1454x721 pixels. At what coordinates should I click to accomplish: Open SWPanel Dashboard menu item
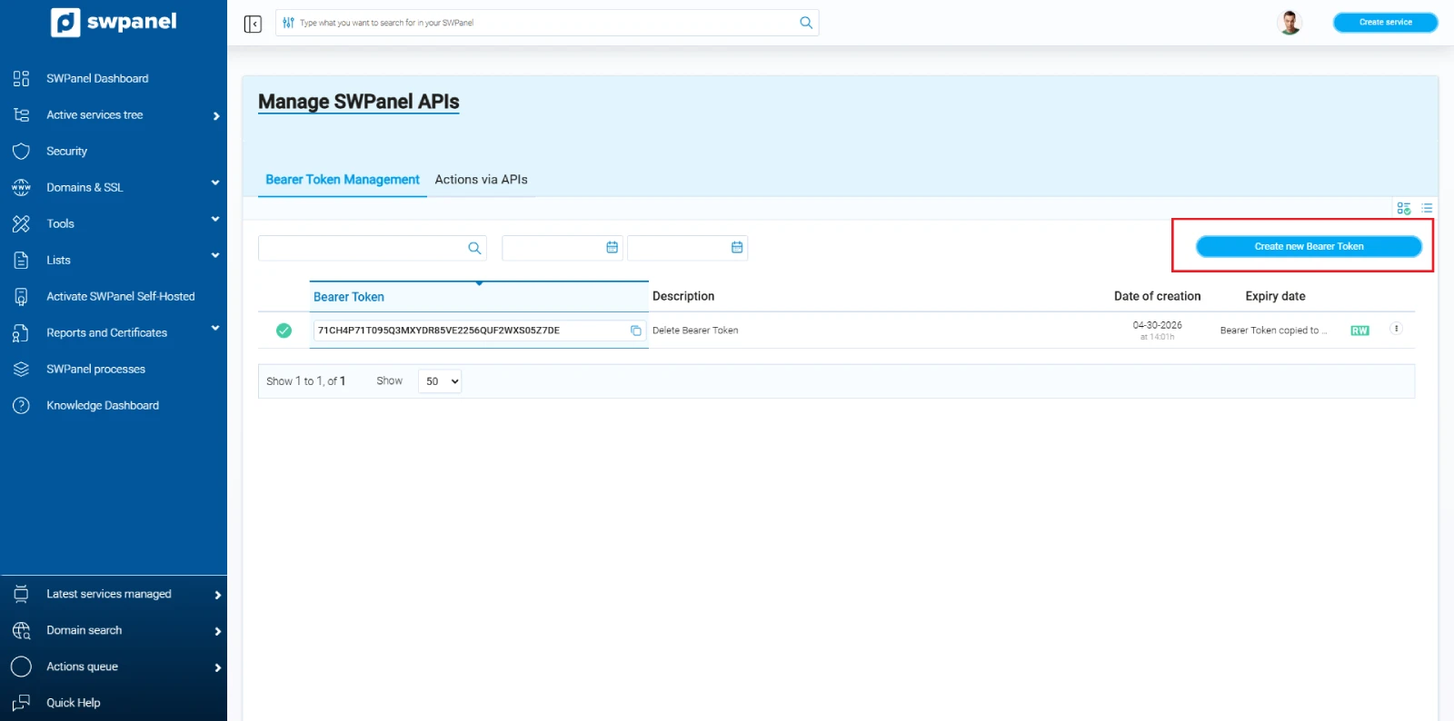tap(97, 79)
